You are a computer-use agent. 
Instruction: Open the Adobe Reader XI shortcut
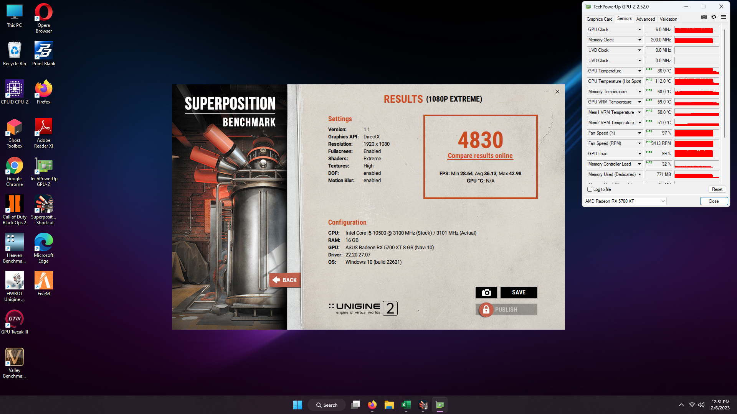click(44, 133)
